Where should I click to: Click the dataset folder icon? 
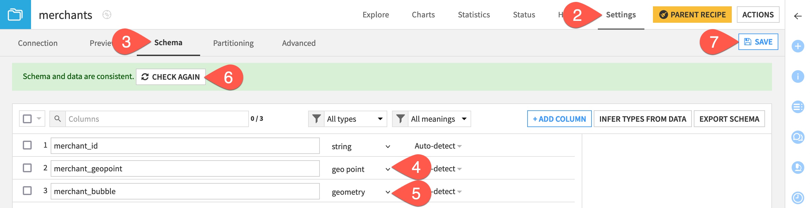15,15
